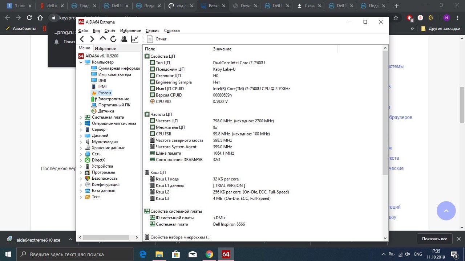Close the Chrome downloads bar
The width and height of the screenshot is (465, 261).
[458, 239]
